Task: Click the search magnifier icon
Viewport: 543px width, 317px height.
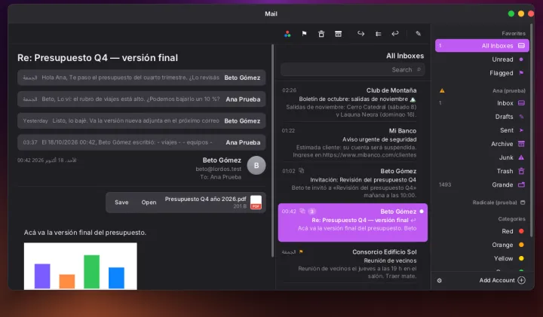Action: point(419,69)
